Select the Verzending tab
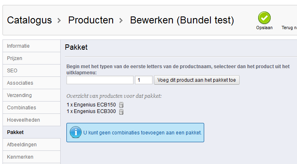Viewport: 297px width, 164px height. click(x=32, y=95)
